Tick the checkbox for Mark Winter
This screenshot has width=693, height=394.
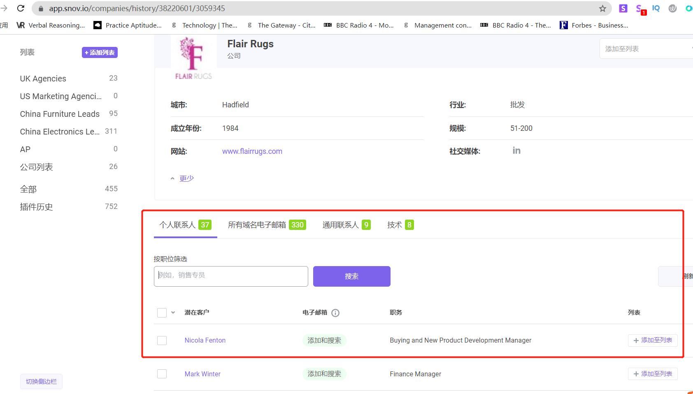pos(162,374)
